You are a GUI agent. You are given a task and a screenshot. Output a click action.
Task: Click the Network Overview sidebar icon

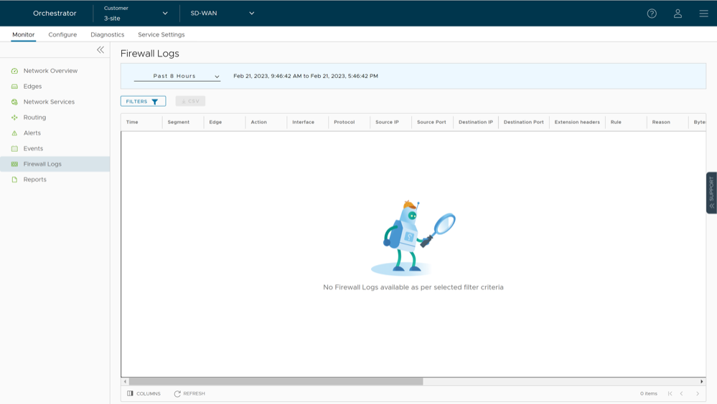pyautogui.click(x=14, y=71)
